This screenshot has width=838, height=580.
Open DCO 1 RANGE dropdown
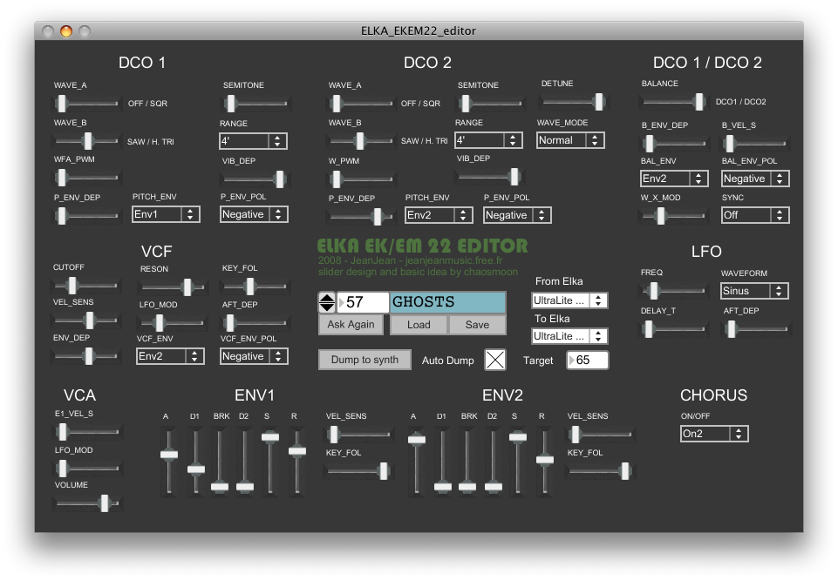(x=254, y=141)
